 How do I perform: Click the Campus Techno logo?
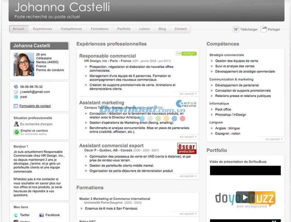186,104
